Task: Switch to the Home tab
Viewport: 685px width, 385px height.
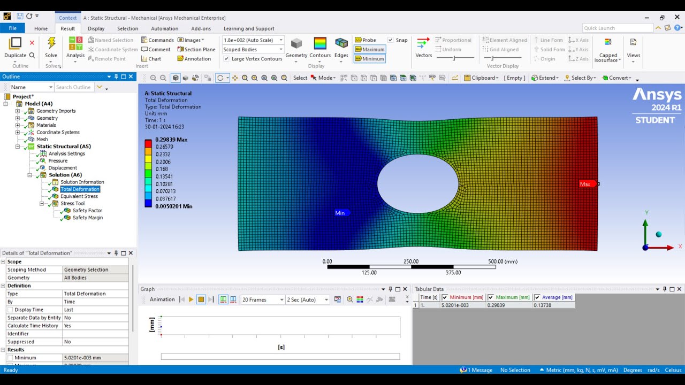Action: pyautogui.click(x=41, y=28)
